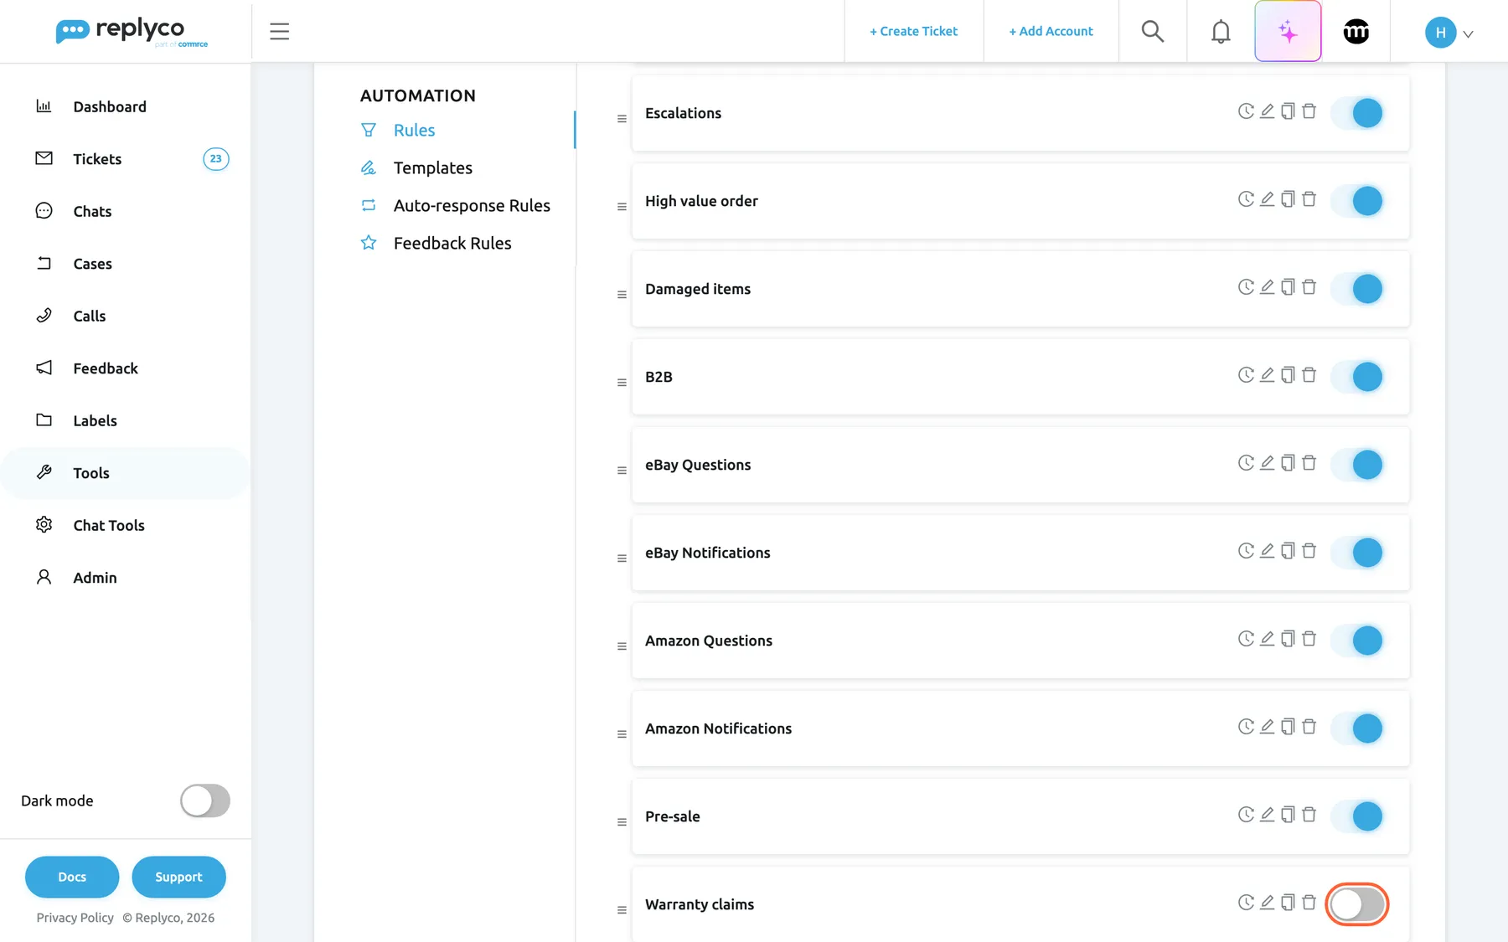The width and height of the screenshot is (1508, 942).
Task: Edit the High value order rule
Action: click(1267, 199)
